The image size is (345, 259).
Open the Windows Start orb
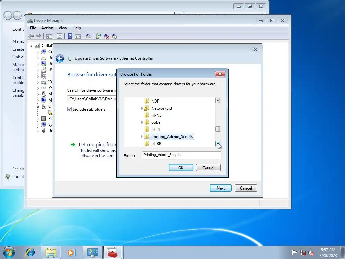9,252
